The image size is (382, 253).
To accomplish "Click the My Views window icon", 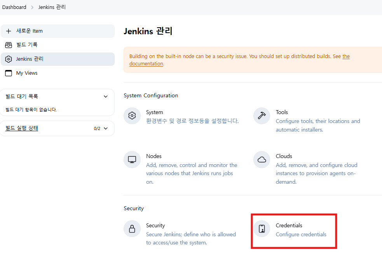I will [9, 73].
